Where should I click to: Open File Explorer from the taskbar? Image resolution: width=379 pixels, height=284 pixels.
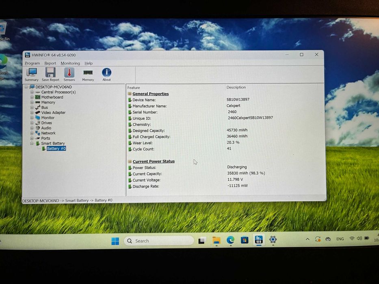tap(217, 240)
